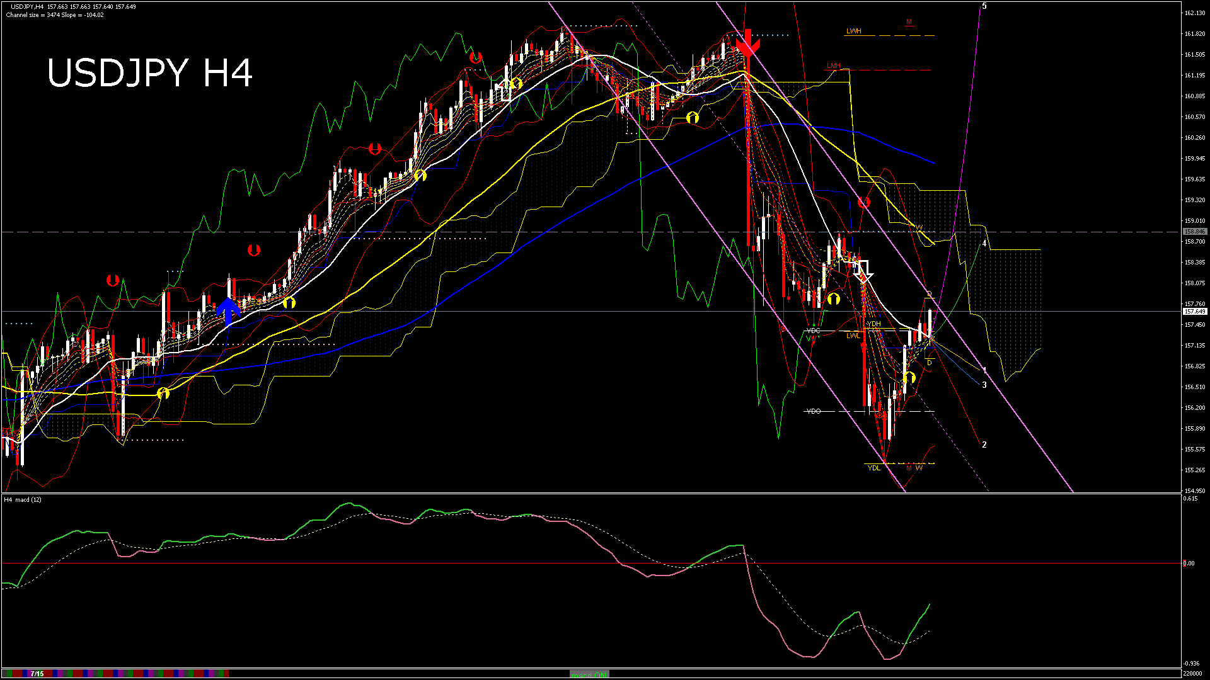Click the LMH level label
1210x680 pixels.
pos(833,65)
